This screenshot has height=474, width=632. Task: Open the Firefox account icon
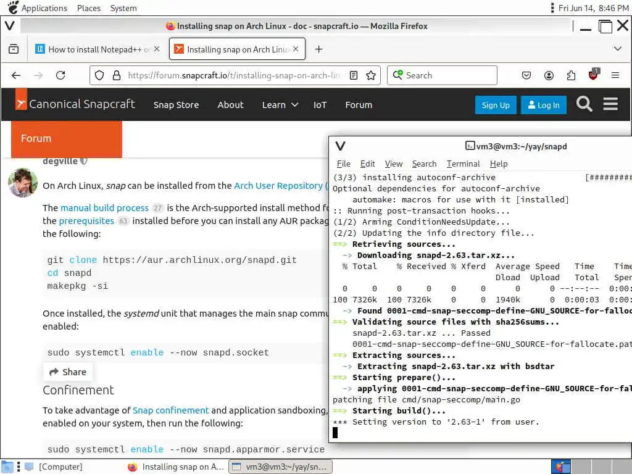point(549,75)
